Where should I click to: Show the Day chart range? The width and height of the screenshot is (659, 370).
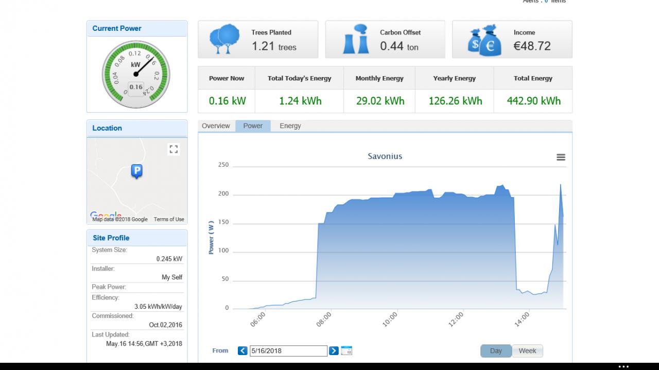496,351
